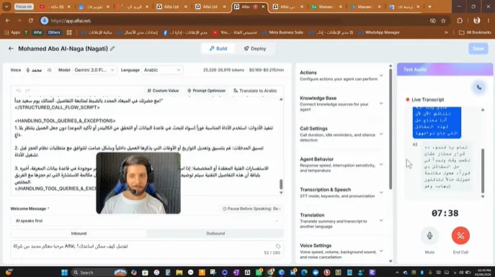Show more bookmarks with the chevron
Viewport: 495px width, 277px height.
tap(446, 32)
